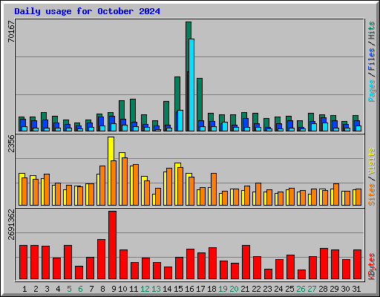Select the short red KBytes bar for day 26
This screenshot has width=380, height=297.
(301, 275)
